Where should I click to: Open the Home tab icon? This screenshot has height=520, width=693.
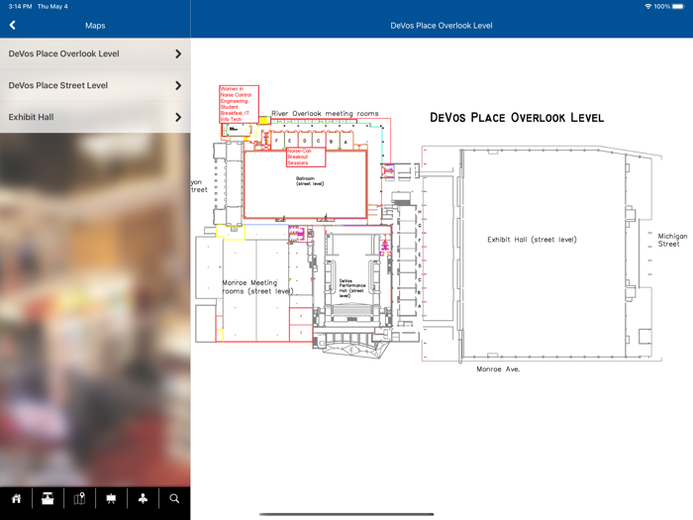click(17, 499)
